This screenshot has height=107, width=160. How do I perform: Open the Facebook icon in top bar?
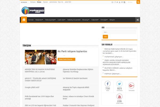(115, 2)
